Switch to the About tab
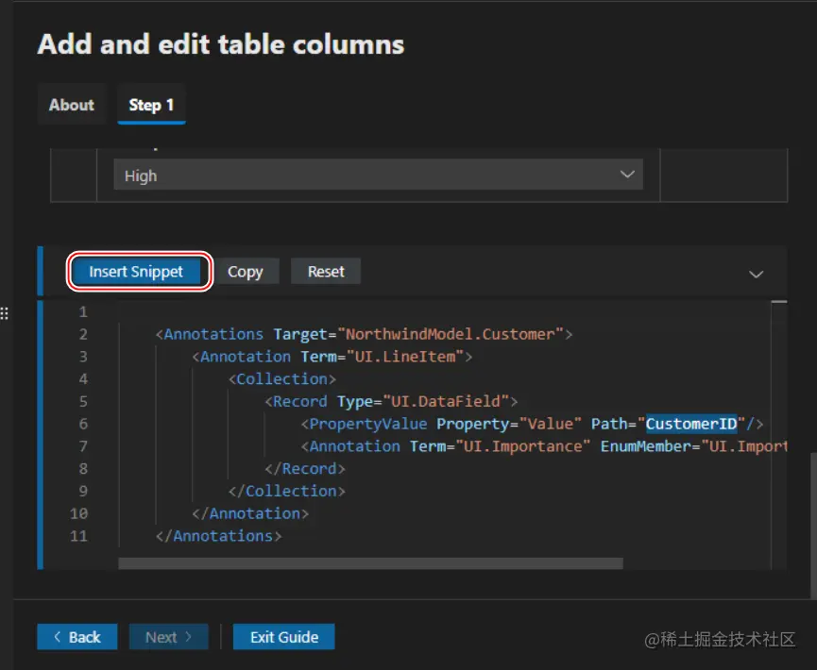 (72, 105)
